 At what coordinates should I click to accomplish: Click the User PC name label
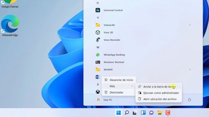pos(108,100)
